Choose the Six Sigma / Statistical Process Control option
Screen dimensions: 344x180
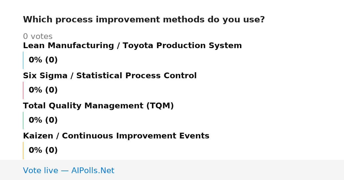(x=110, y=76)
